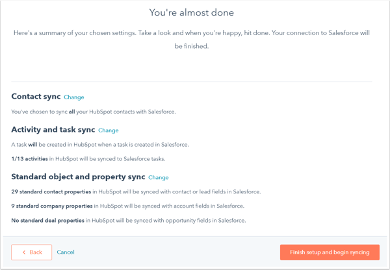Click the sync all HubSpot contacts sentence
The width and height of the screenshot is (390, 270).
coord(94,112)
